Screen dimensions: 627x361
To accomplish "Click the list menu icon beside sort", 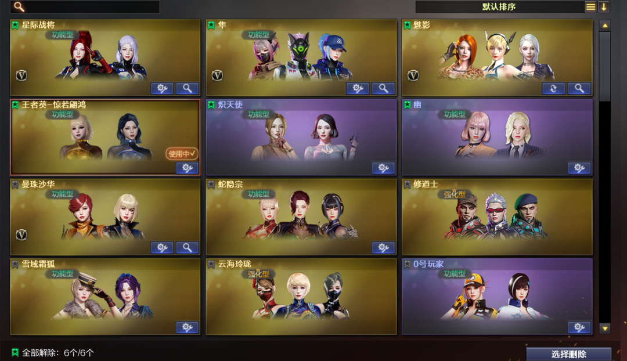I will [590, 7].
